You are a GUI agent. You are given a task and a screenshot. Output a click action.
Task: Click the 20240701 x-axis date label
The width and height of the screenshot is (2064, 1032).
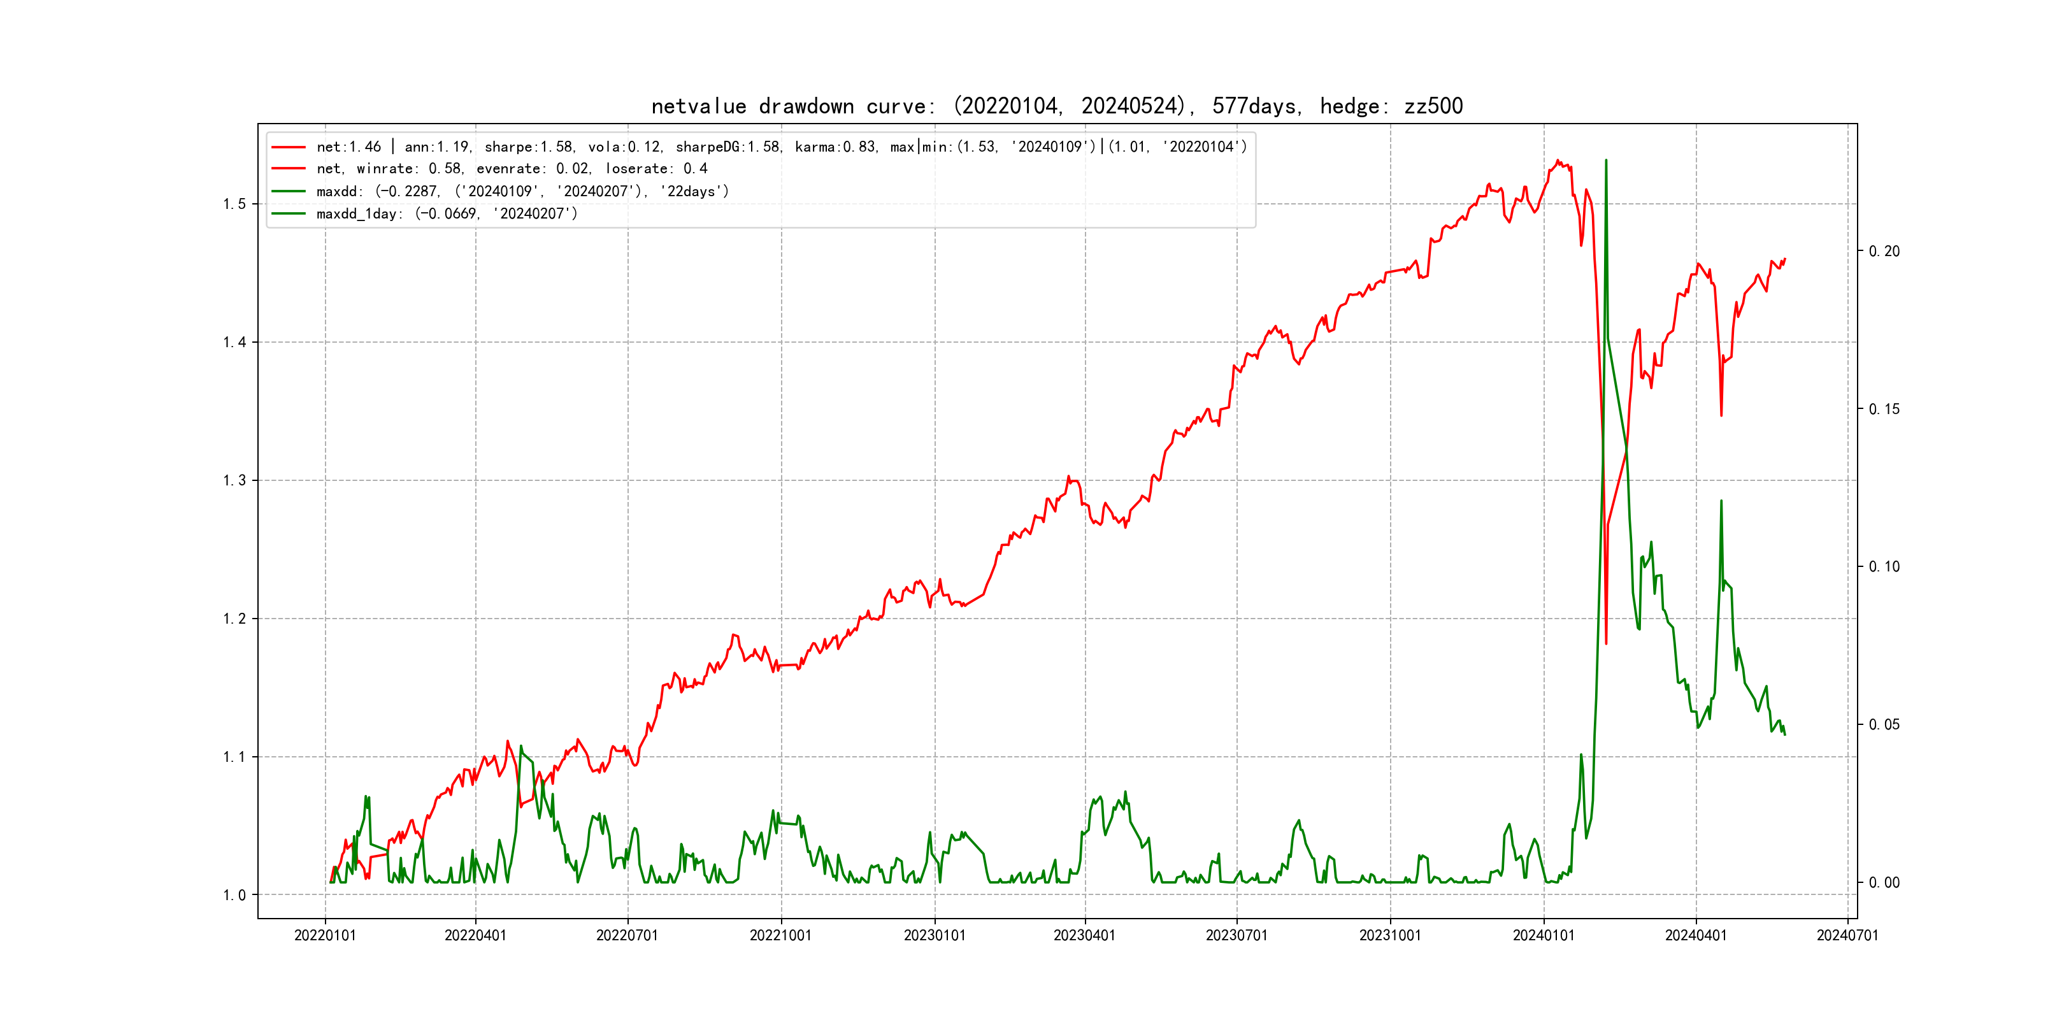1847,936
